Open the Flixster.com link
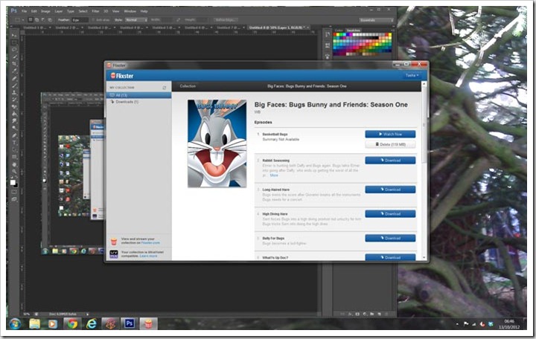This screenshot has height=339, width=536. tap(150, 243)
